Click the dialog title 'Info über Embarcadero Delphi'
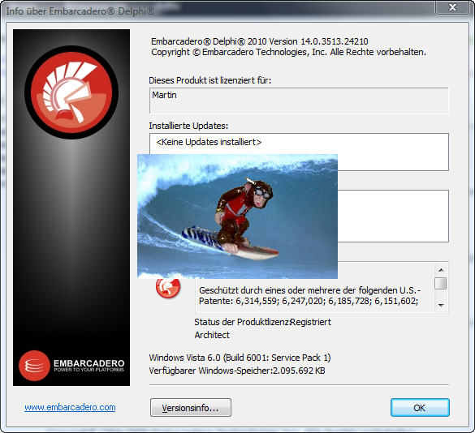Screen dimensions: 475x433 click(80, 11)
